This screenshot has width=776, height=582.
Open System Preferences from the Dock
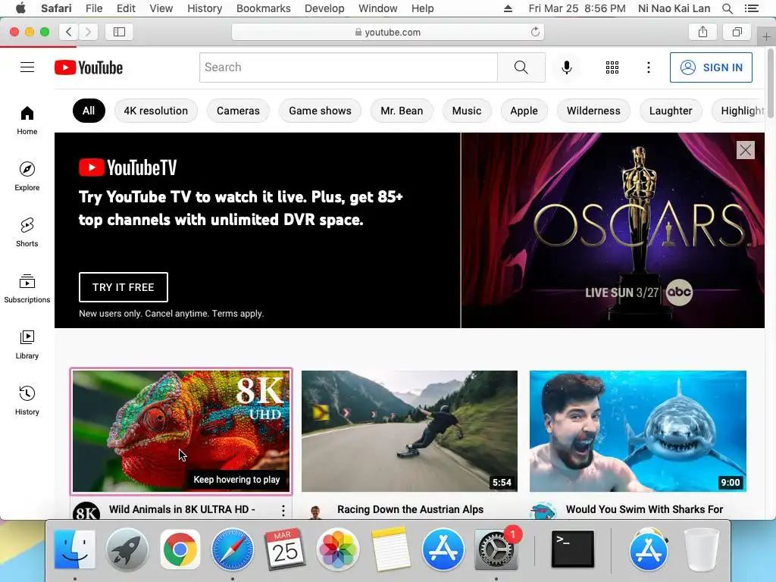[496, 549]
